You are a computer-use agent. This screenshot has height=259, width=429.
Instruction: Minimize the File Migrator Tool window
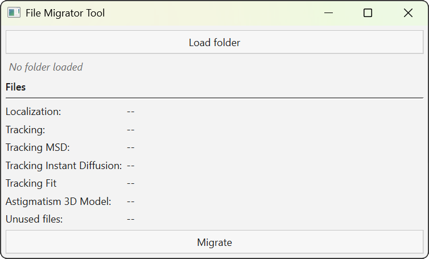(x=328, y=13)
